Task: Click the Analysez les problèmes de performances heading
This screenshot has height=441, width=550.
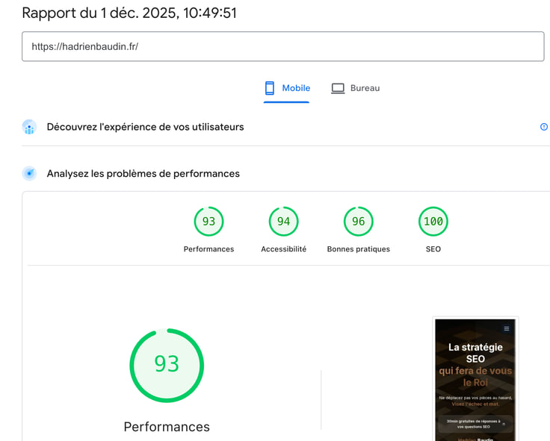Action: (143, 174)
